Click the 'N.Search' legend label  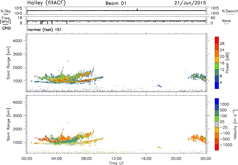point(230,11)
